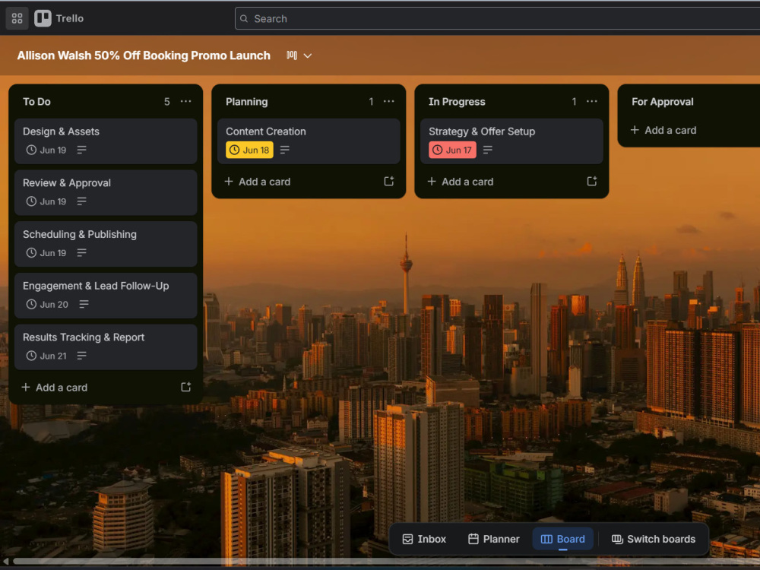The width and height of the screenshot is (760, 570).
Task: Click the Switch boards icon
Action: [617, 539]
